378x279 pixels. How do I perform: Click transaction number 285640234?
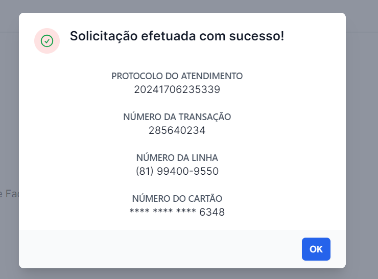pos(177,130)
